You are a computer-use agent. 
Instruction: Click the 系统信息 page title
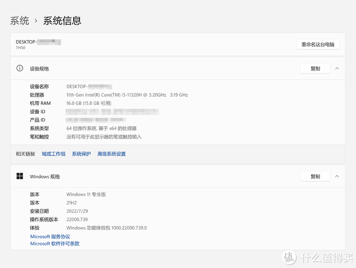pos(62,21)
